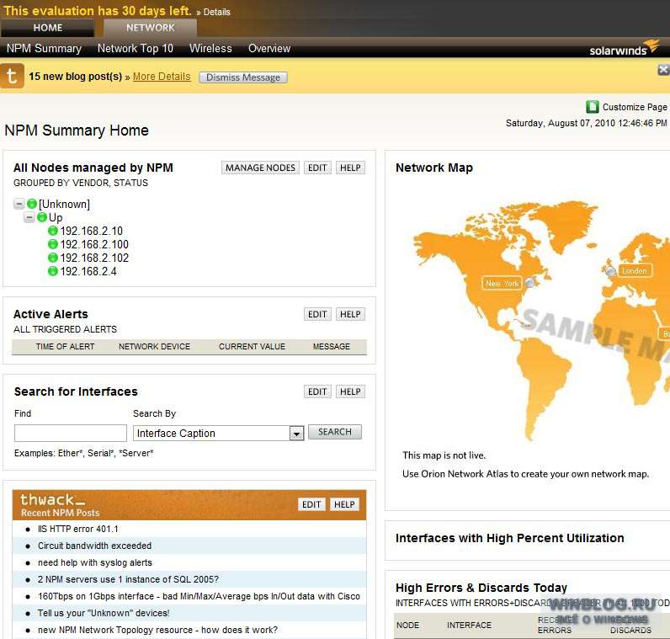Click the SEARCH button
The width and height of the screenshot is (670, 639).
coord(335,432)
